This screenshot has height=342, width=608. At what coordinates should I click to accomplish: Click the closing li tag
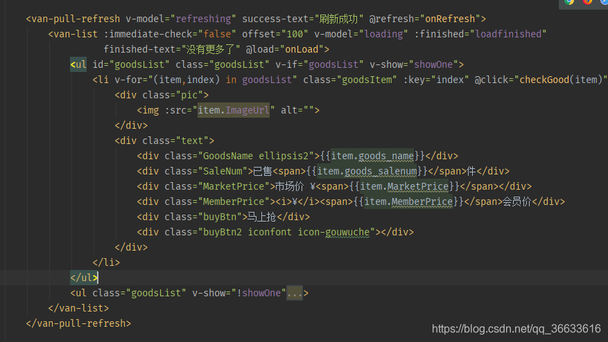[x=106, y=262]
